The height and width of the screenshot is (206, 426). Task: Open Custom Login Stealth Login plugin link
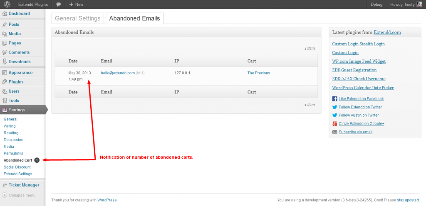(358, 44)
